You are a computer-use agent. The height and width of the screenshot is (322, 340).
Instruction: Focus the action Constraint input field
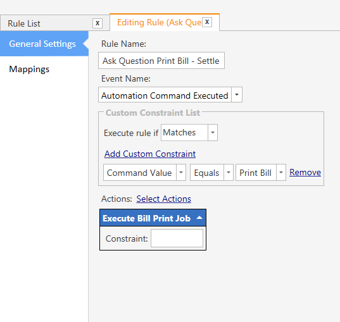click(177, 238)
